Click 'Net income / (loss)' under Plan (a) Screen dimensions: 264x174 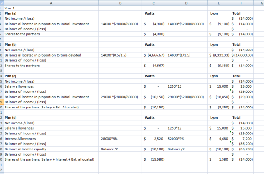tap(19, 18)
